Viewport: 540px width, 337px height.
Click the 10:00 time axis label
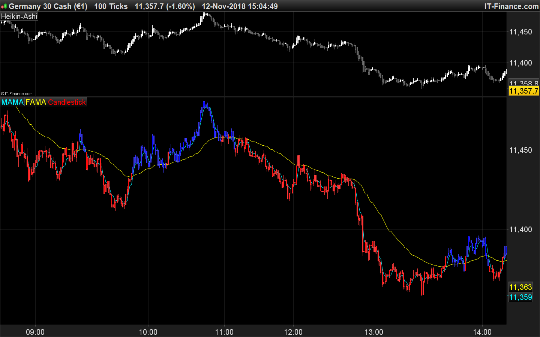[x=148, y=332]
